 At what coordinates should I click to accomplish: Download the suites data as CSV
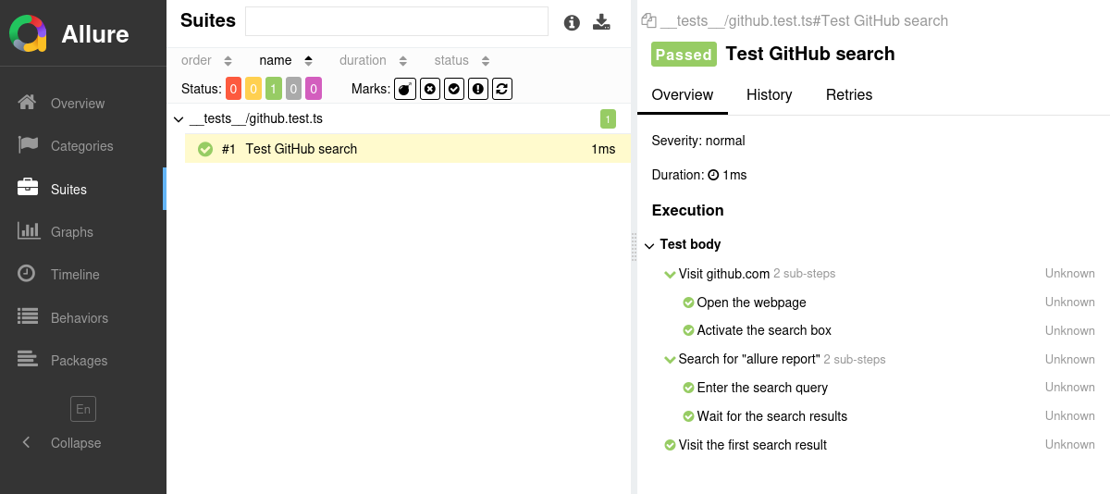(602, 22)
